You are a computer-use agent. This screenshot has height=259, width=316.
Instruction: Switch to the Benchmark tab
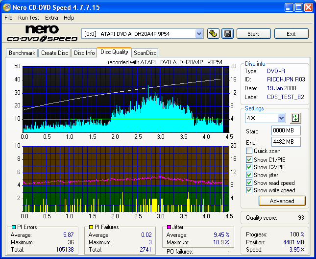click(22, 53)
